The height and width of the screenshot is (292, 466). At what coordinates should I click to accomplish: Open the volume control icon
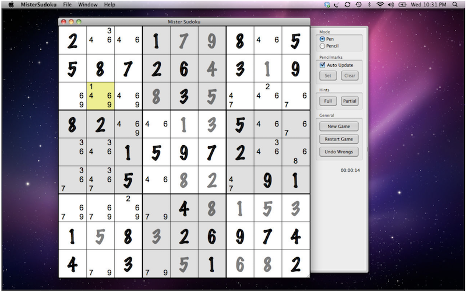(x=391, y=5)
